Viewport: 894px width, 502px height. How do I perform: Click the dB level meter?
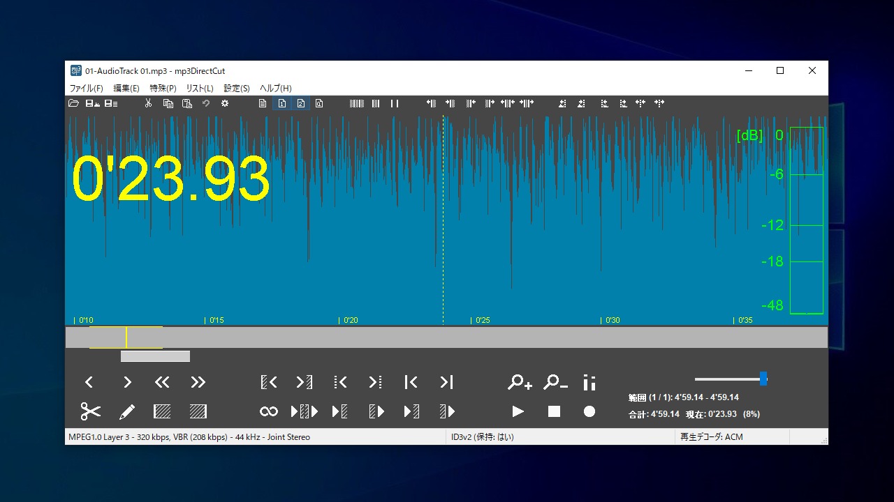pyautogui.click(x=807, y=220)
